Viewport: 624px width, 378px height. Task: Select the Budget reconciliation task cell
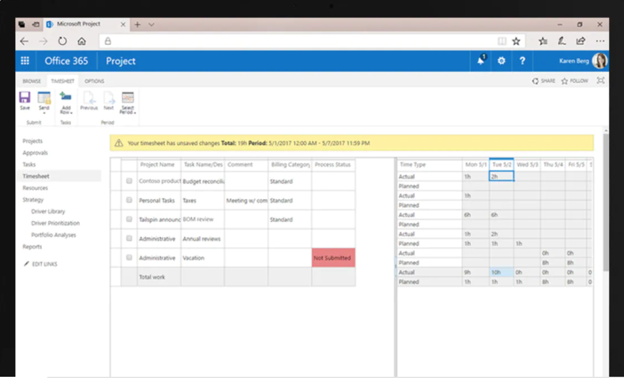tap(202, 181)
